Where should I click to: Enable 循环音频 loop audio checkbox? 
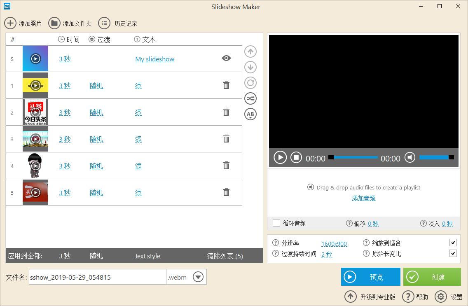(x=276, y=223)
